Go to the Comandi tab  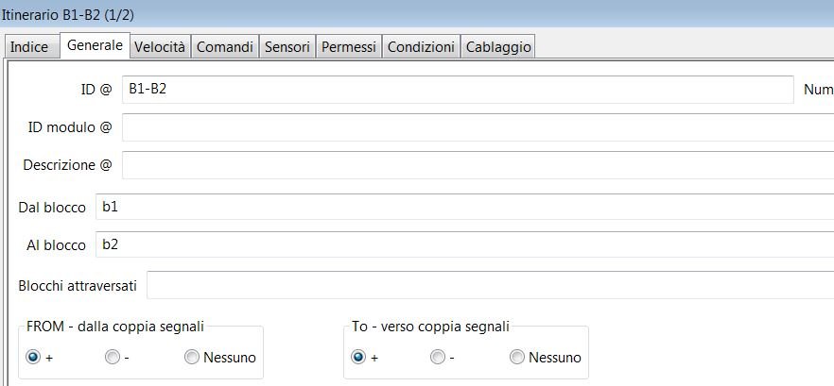pyautogui.click(x=224, y=46)
